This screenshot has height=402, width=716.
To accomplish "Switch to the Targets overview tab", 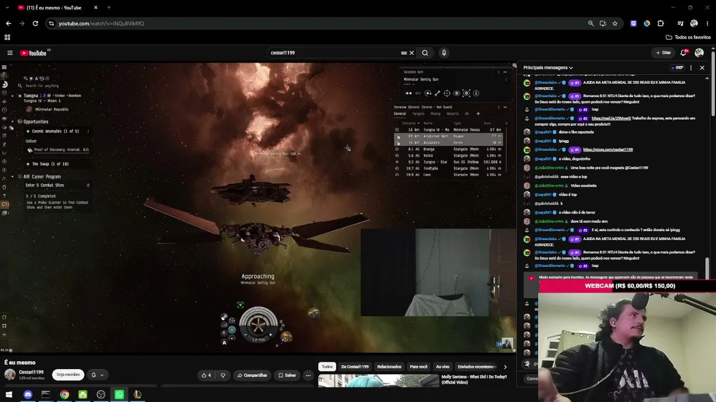I will (418, 114).
